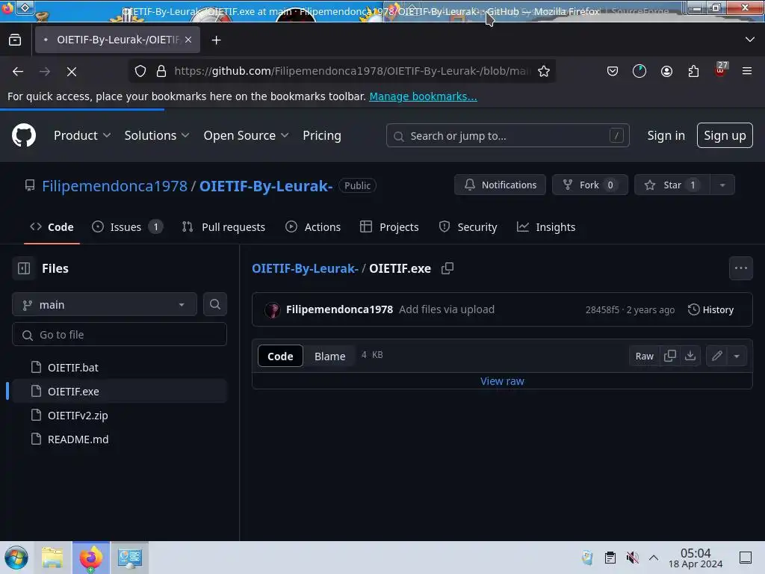Click the View raw link
765x574 pixels.
[502, 381]
